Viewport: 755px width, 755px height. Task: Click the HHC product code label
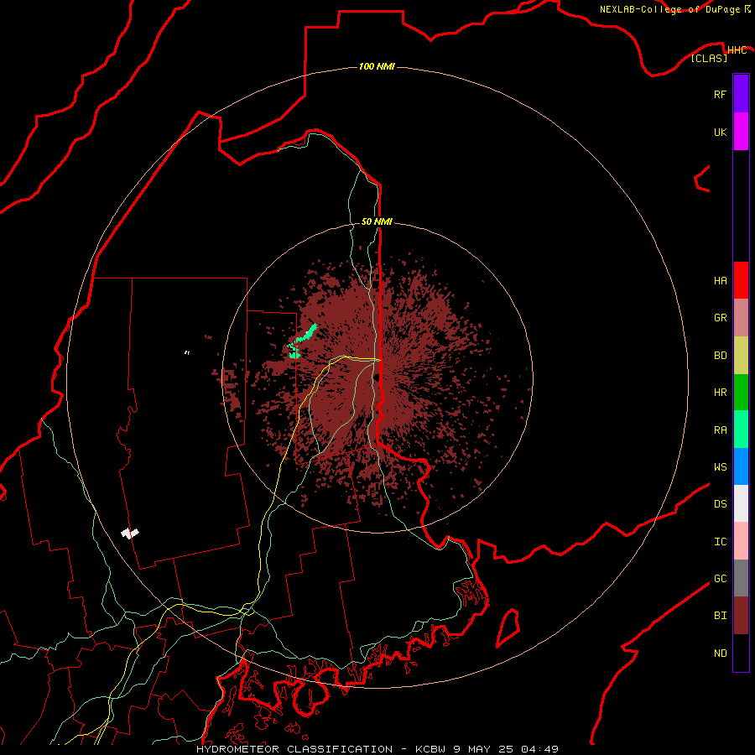pos(737,50)
